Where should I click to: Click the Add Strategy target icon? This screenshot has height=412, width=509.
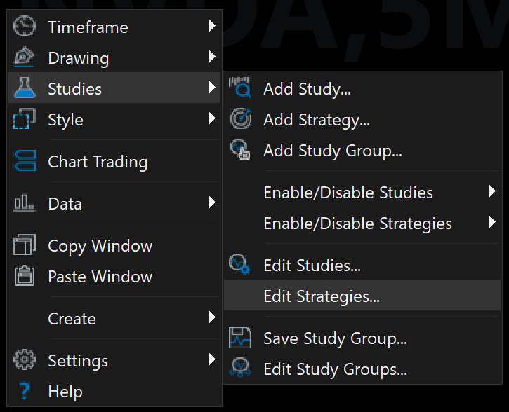tap(241, 118)
